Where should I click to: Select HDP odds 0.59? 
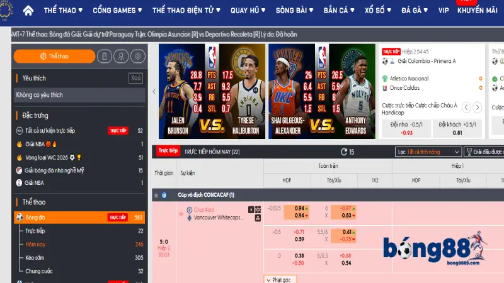point(299,240)
